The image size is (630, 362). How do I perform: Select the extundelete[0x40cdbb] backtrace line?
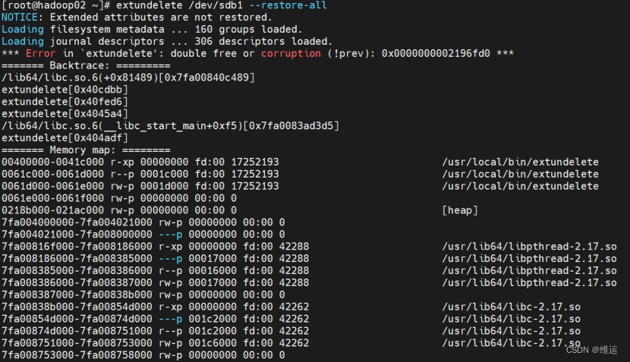tap(65, 90)
